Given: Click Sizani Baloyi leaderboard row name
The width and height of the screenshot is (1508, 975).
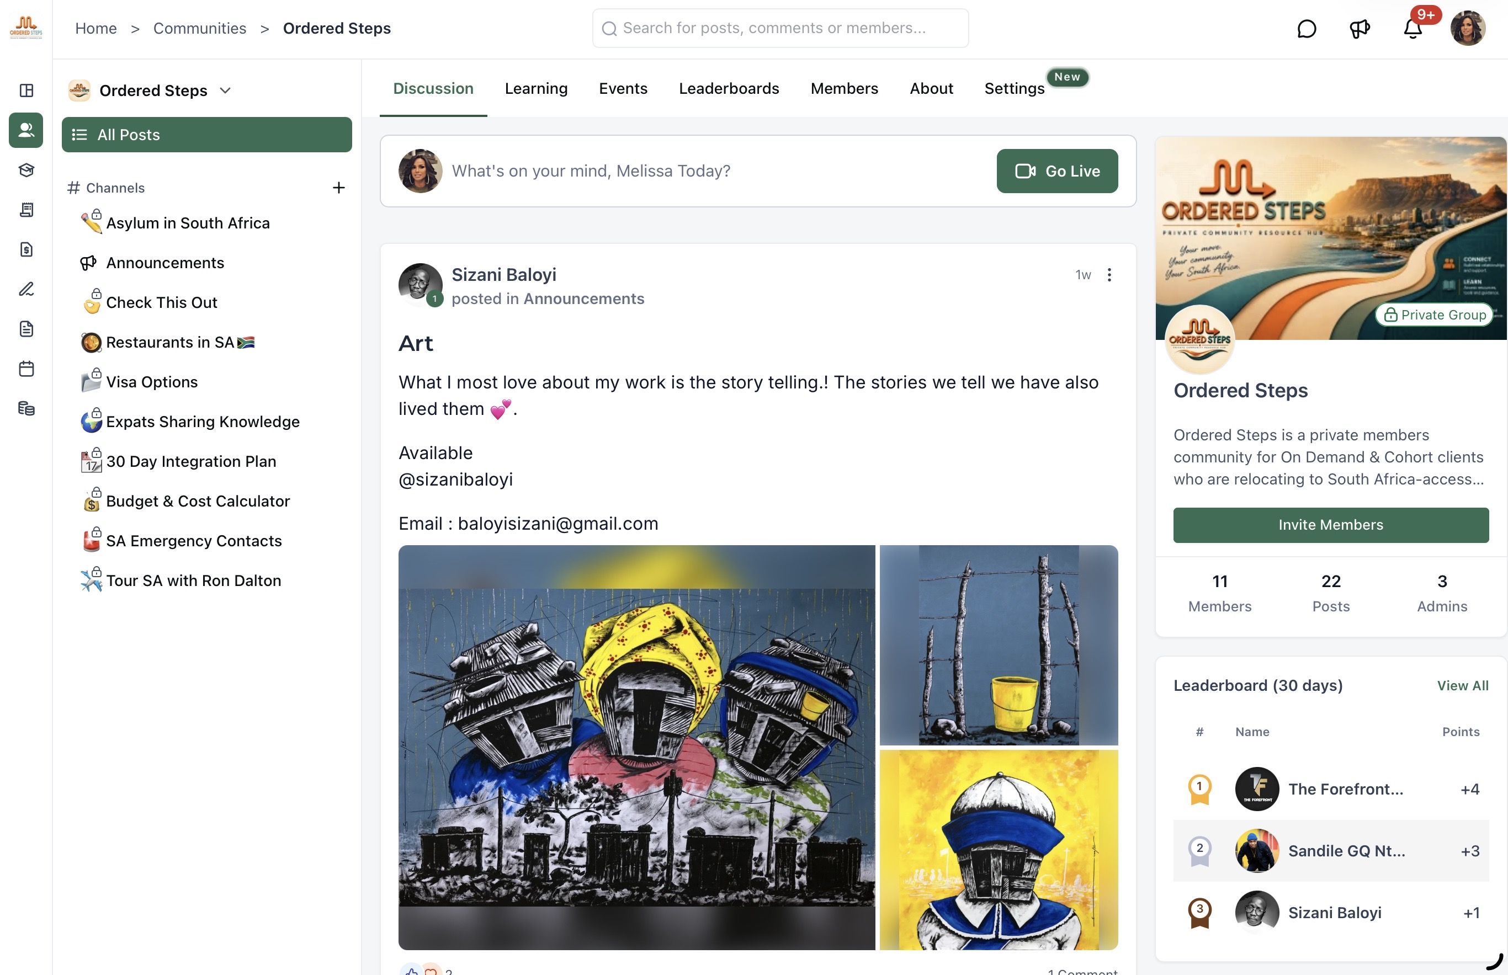Looking at the screenshot, I should tap(1335, 913).
